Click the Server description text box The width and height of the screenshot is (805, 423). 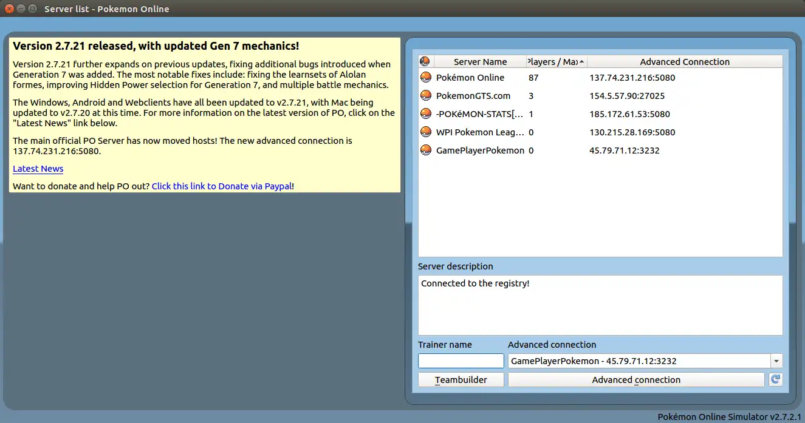click(x=600, y=305)
